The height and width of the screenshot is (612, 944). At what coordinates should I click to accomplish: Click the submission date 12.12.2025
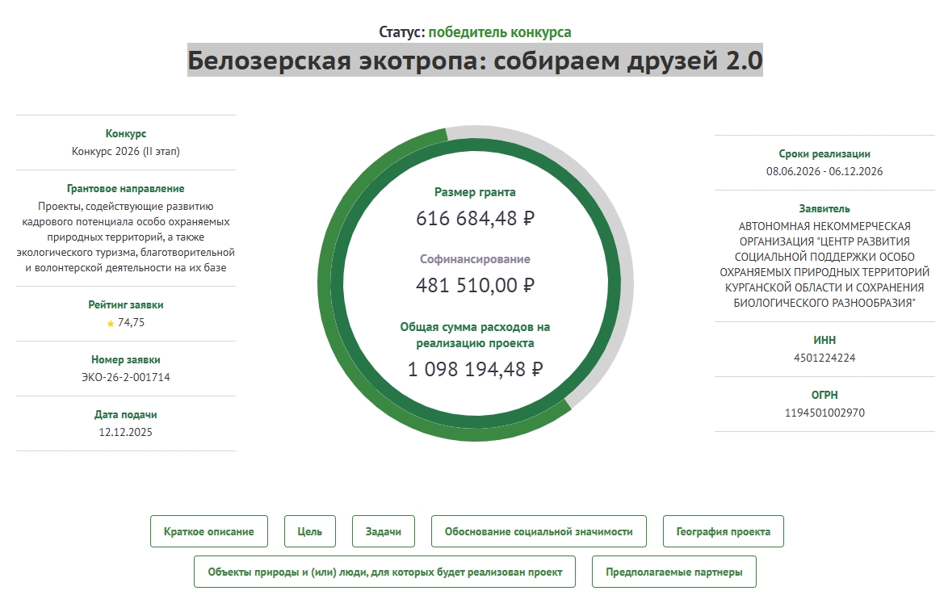pyautogui.click(x=126, y=432)
